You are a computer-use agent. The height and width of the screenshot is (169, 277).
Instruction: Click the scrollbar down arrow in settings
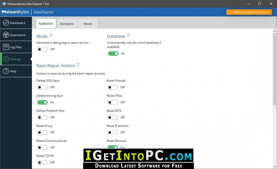(x=275, y=167)
